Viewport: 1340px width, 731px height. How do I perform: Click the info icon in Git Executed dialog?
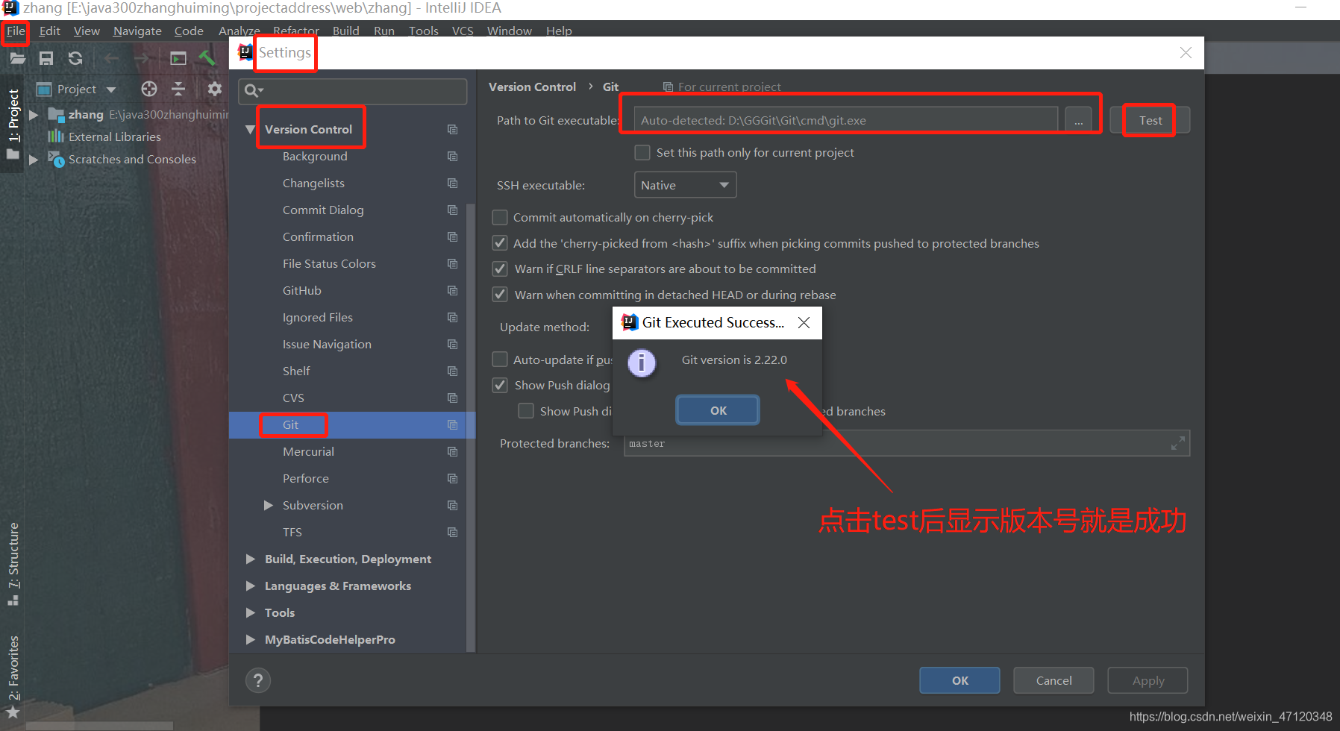(x=642, y=363)
